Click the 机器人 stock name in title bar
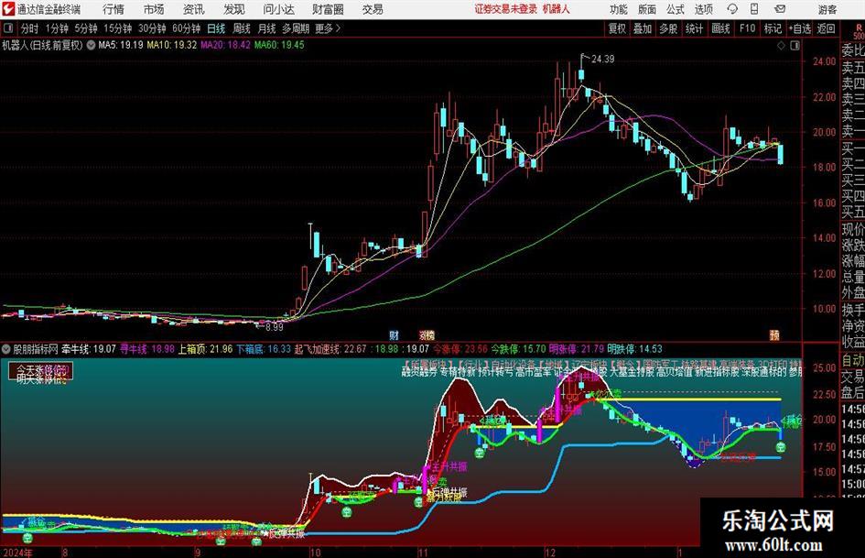 coord(557,9)
